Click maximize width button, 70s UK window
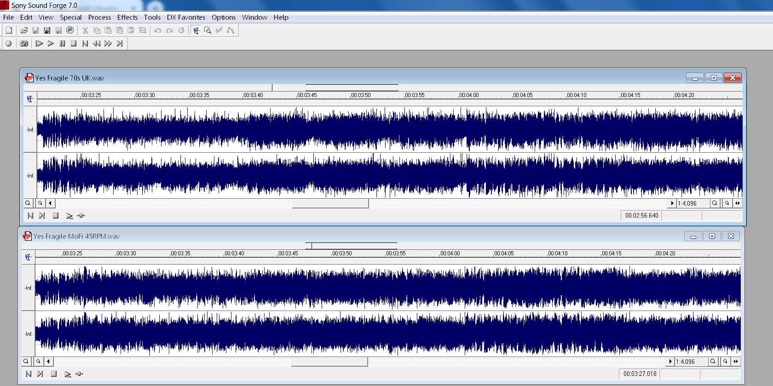 (x=738, y=203)
